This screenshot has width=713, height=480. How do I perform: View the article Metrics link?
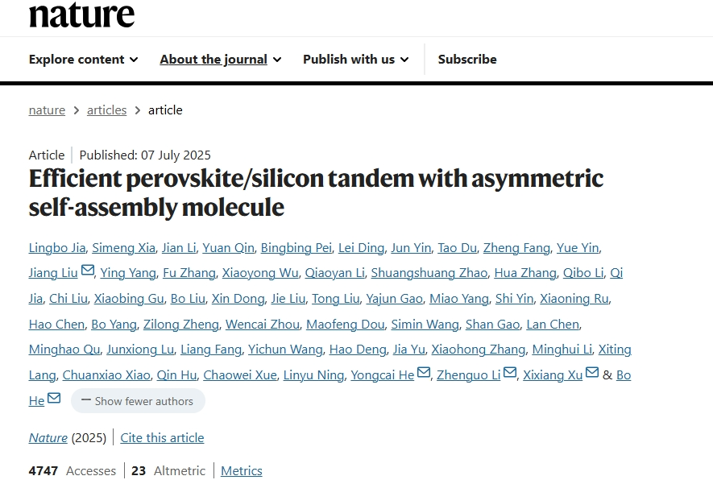click(241, 471)
